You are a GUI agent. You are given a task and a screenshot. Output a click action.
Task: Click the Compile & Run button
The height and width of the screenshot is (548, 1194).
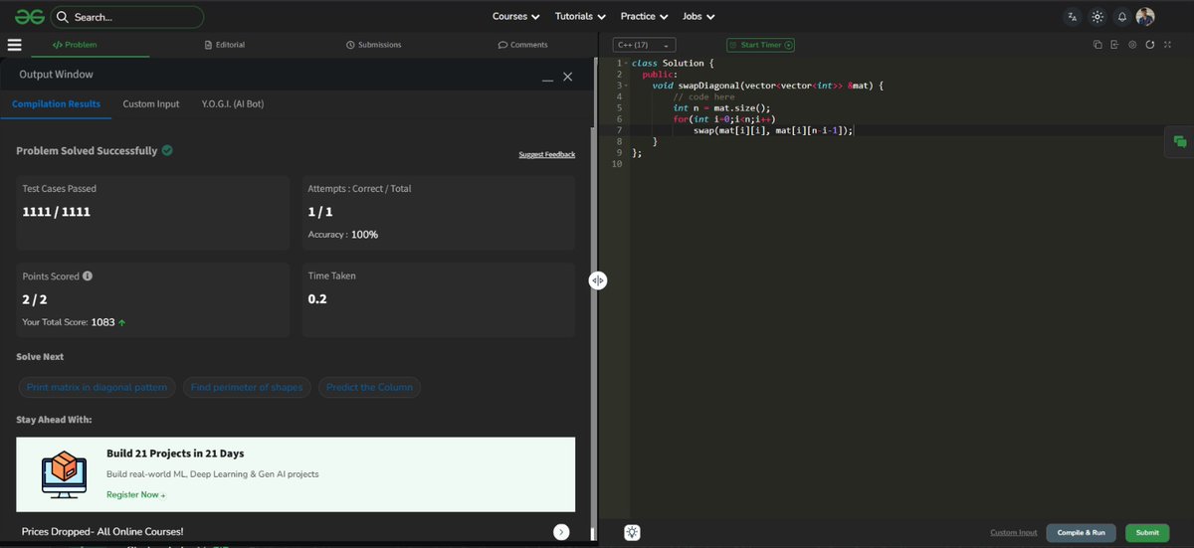pos(1081,533)
